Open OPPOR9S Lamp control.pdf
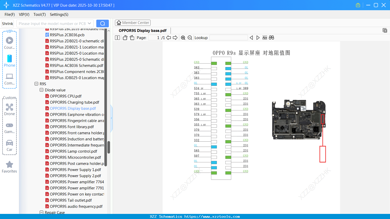The width and height of the screenshot is (390, 219). coord(73,151)
